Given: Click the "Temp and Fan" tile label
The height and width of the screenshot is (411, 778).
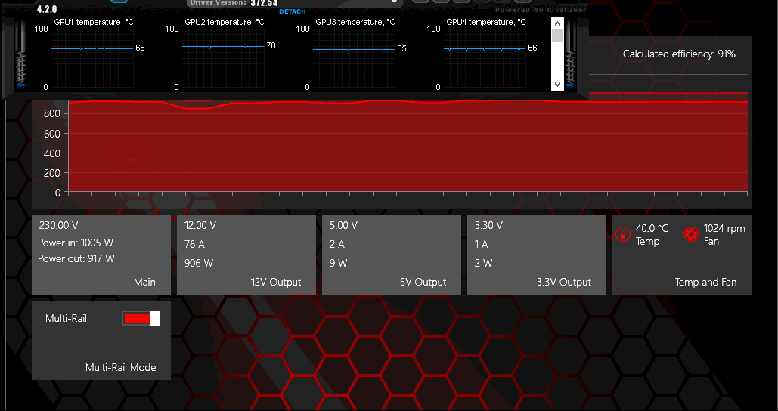Looking at the screenshot, I should (x=705, y=282).
